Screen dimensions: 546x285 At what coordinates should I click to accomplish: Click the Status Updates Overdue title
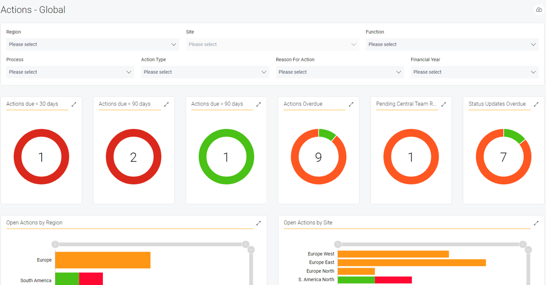[497, 104]
